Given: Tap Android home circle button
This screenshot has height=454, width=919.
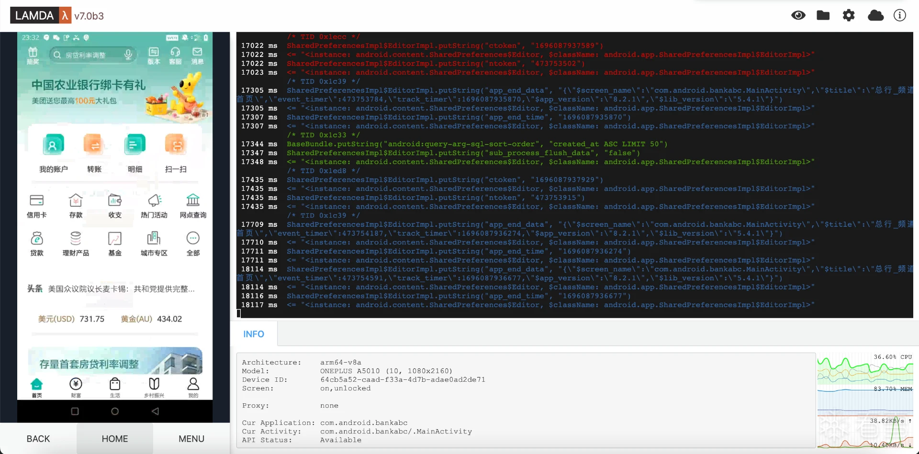Looking at the screenshot, I should (x=115, y=411).
